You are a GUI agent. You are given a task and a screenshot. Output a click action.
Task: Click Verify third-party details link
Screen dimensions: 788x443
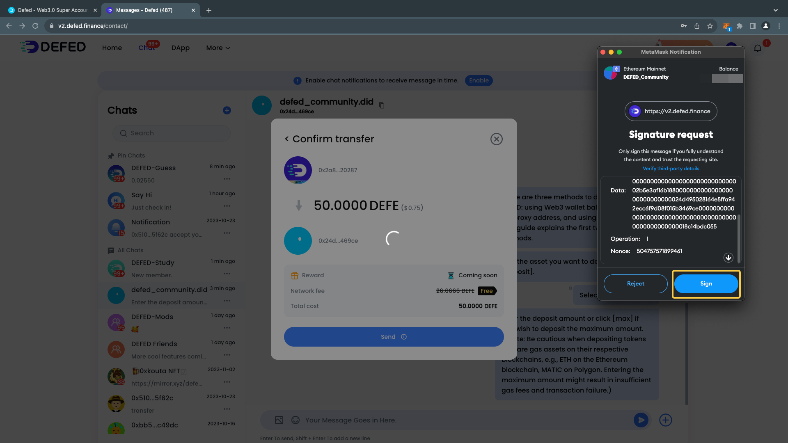click(671, 169)
